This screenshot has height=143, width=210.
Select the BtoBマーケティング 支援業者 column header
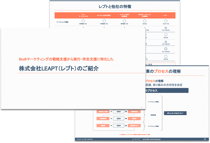tap(145, 15)
